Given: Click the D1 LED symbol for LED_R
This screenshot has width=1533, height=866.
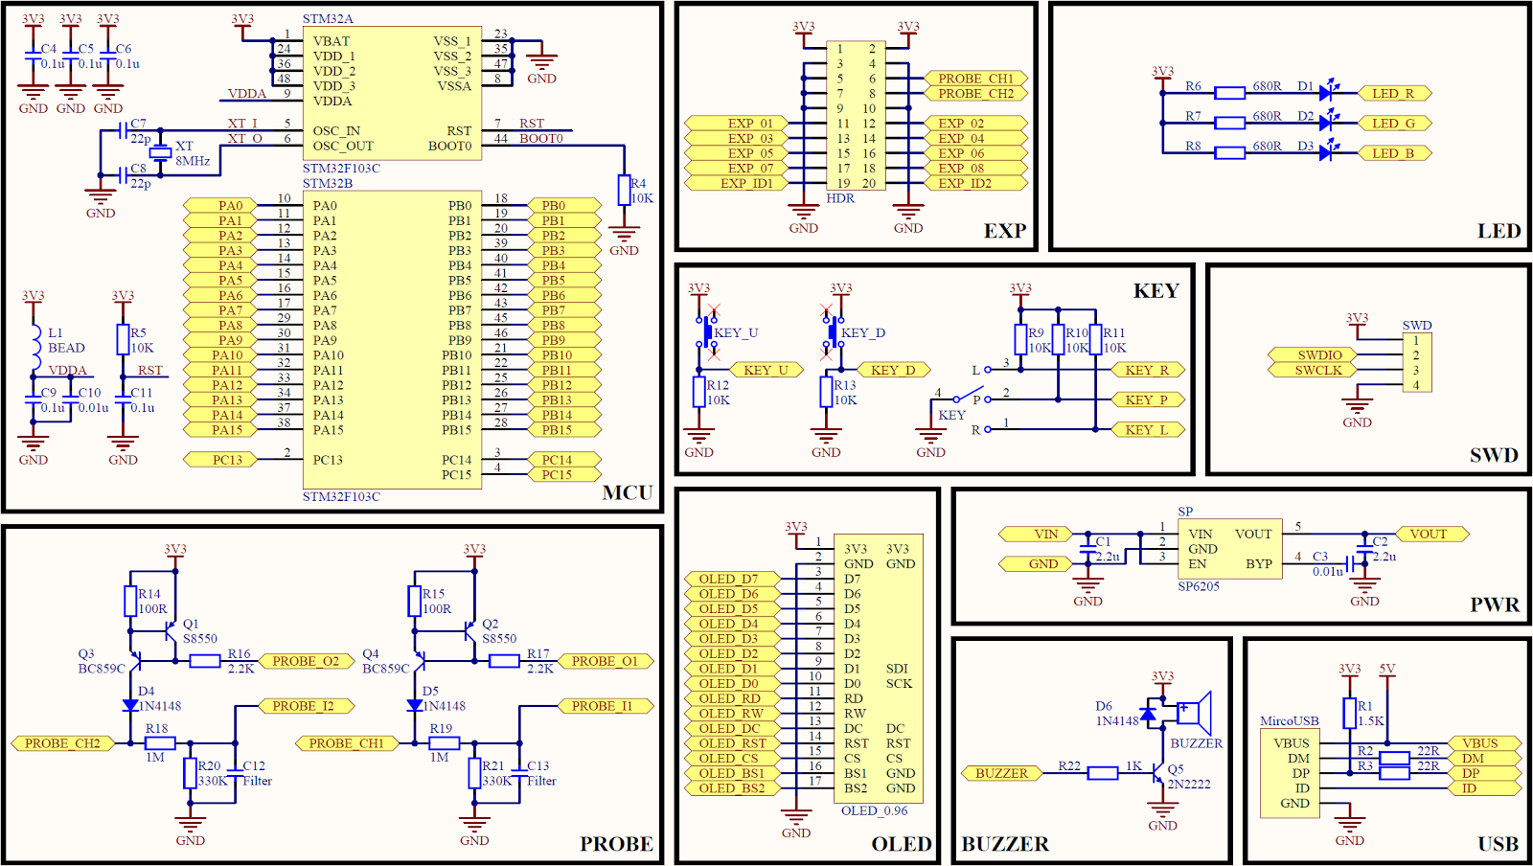Looking at the screenshot, I should [x=1328, y=92].
